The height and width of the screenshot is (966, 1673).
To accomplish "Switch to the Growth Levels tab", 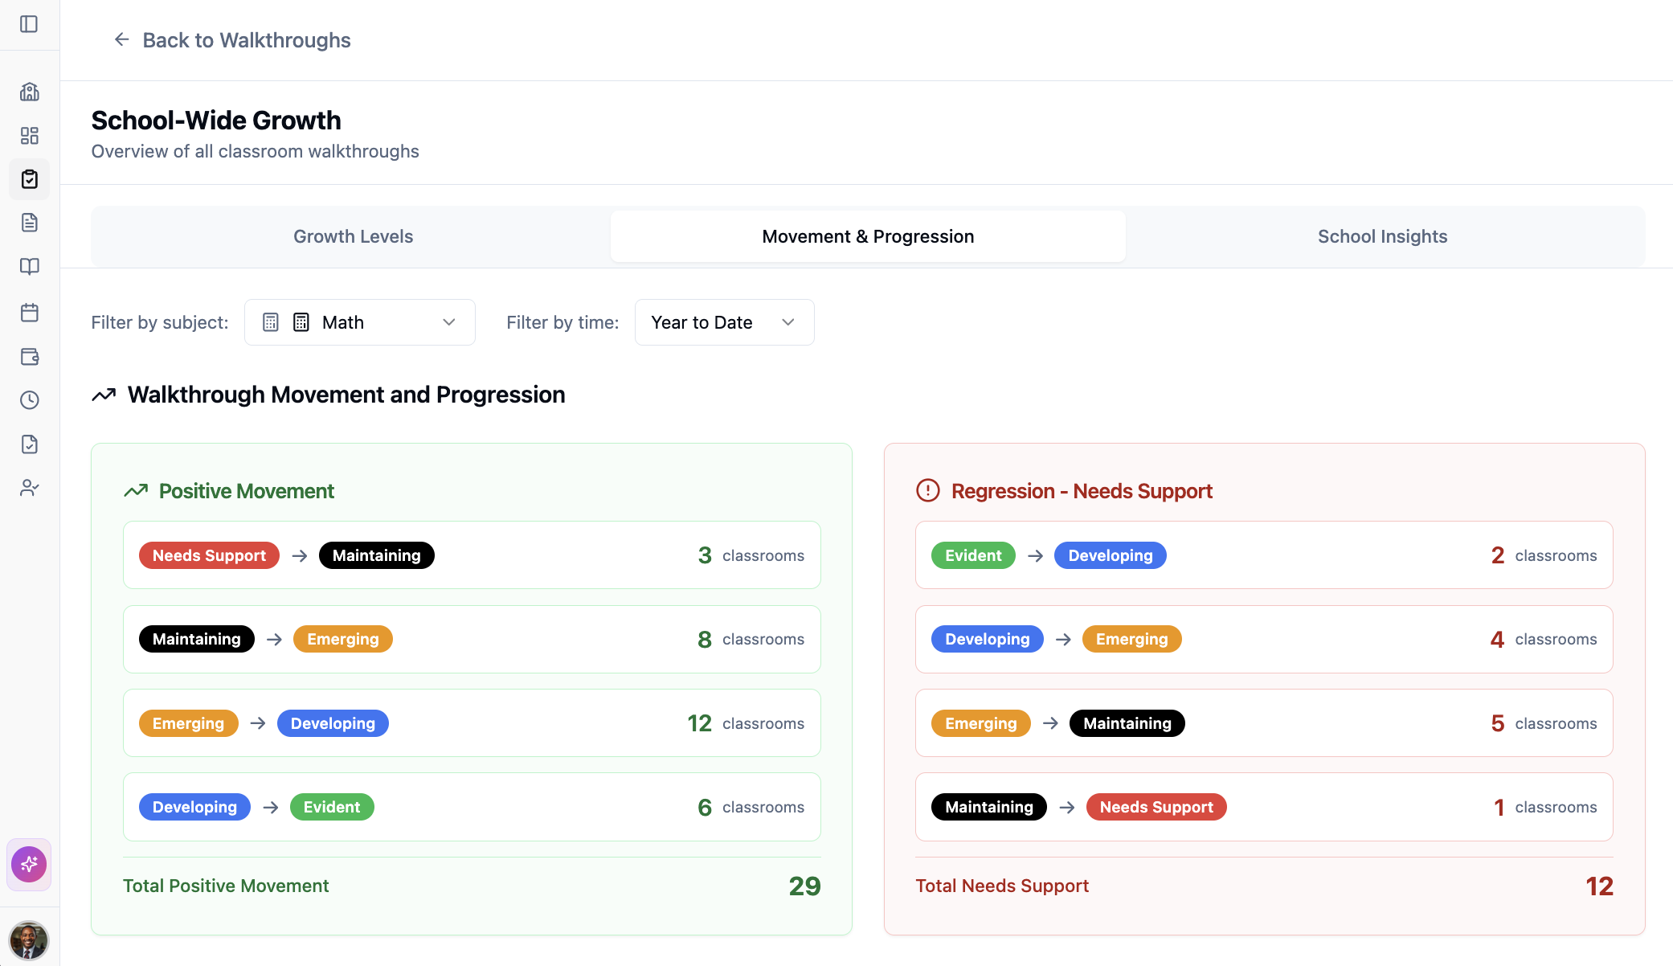I will coord(352,235).
